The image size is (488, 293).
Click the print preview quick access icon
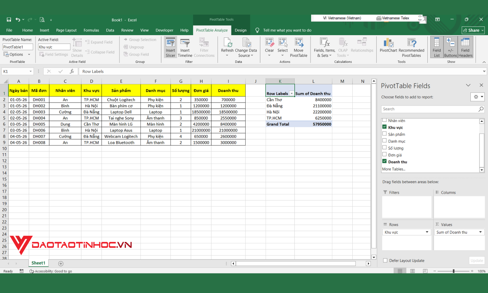coord(42,20)
